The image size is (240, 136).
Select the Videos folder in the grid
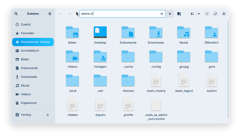[x=72, y=57]
